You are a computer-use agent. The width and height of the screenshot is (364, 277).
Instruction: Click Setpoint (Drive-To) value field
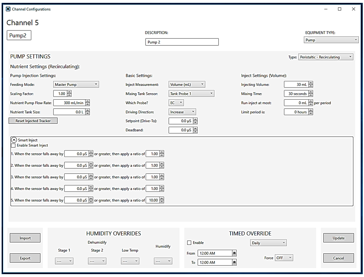181,121
